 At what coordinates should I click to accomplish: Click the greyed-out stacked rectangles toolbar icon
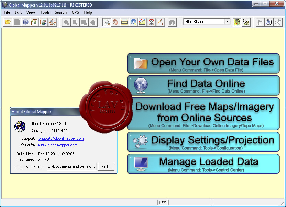pyautogui.click(x=84, y=22)
